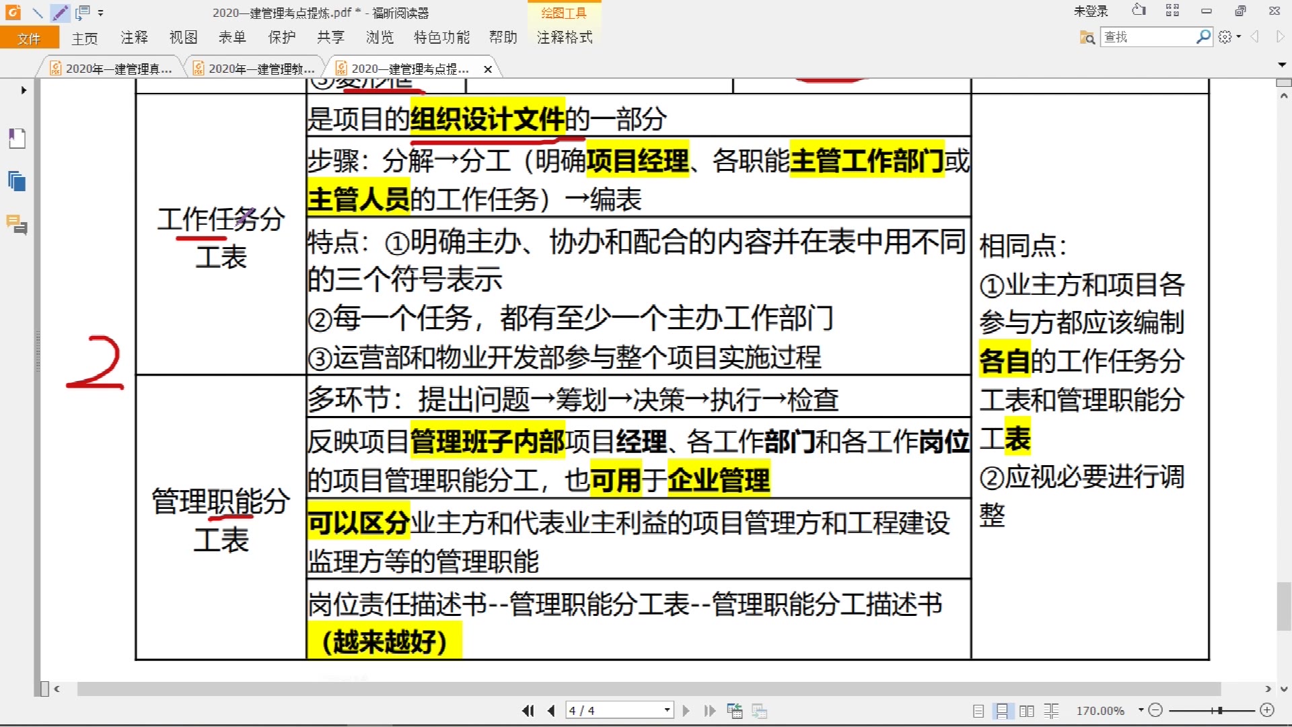Image resolution: width=1292 pixels, height=727 pixels.
Task: Click the folder search icon
Action: tap(1087, 38)
